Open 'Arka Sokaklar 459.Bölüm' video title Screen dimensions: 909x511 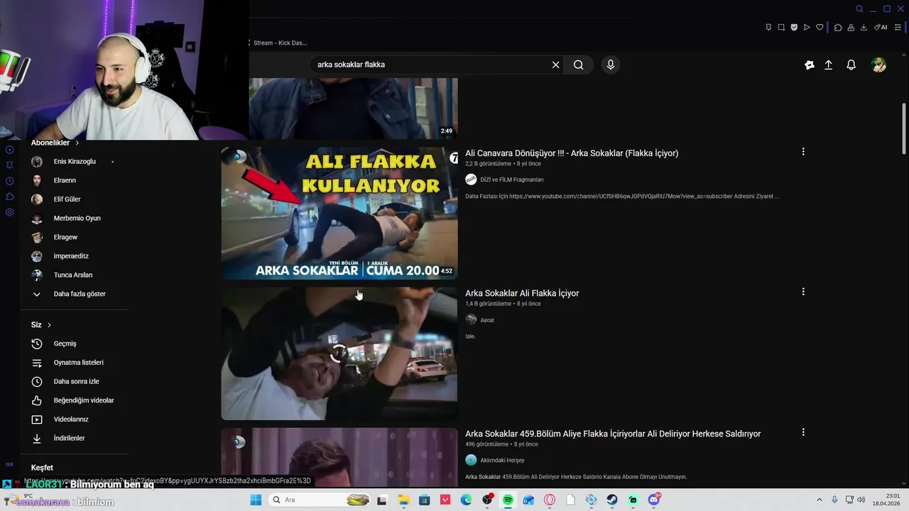click(x=613, y=434)
